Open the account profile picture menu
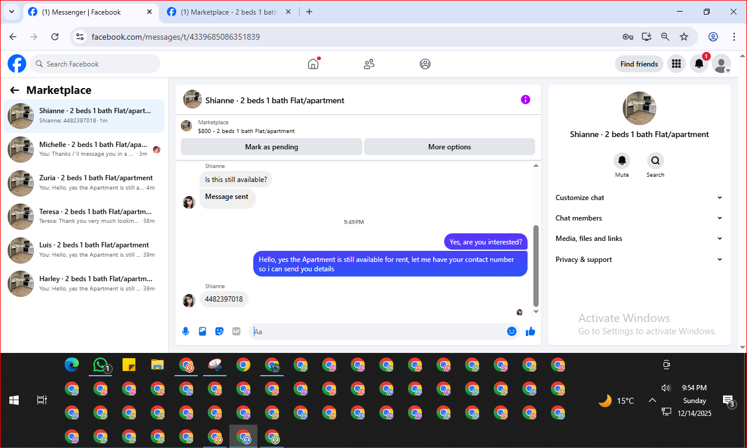747x448 pixels. pyautogui.click(x=721, y=64)
